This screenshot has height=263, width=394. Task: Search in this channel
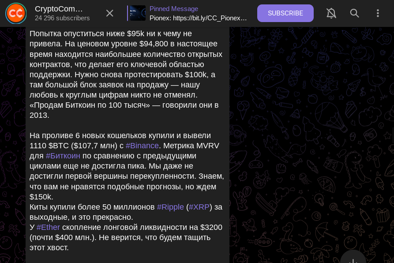pos(355,13)
